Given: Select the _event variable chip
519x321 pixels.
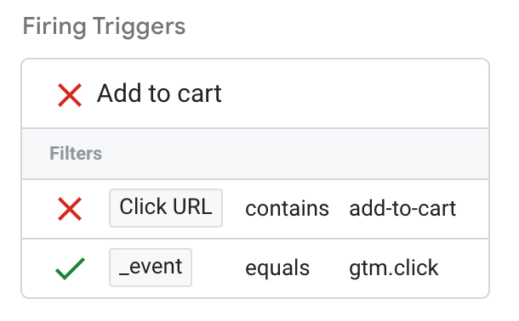Looking at the screenshot, I should (151, 267).
